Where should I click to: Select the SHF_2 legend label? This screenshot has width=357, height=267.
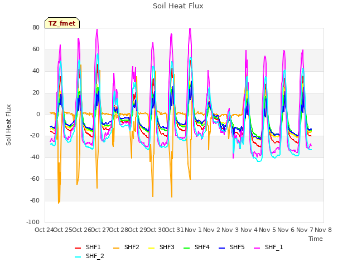point(95,256)
